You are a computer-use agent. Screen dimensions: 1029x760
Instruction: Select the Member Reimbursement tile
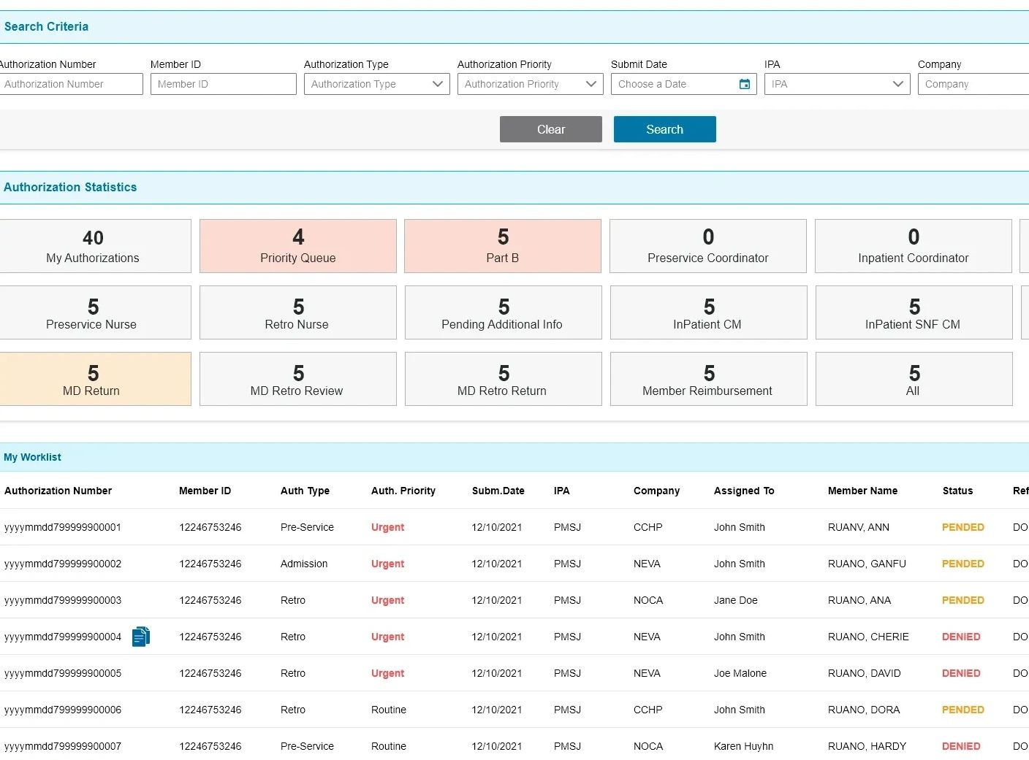pos(708,379)
